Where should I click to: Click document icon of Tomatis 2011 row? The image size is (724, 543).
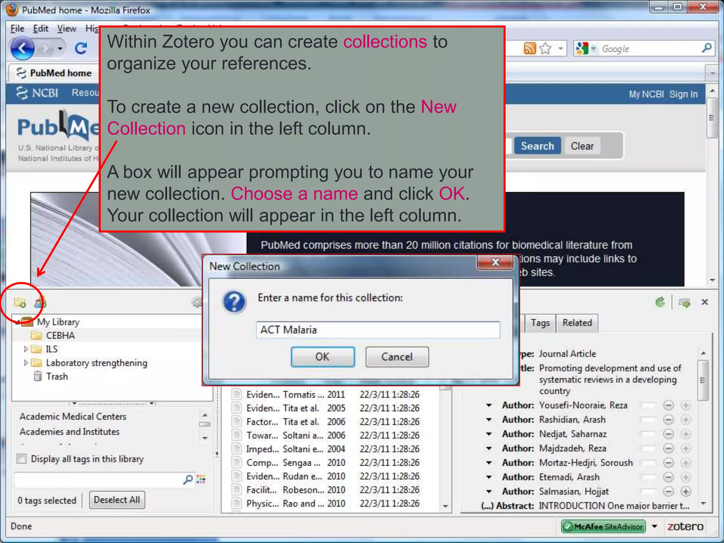tap(237, 395)
